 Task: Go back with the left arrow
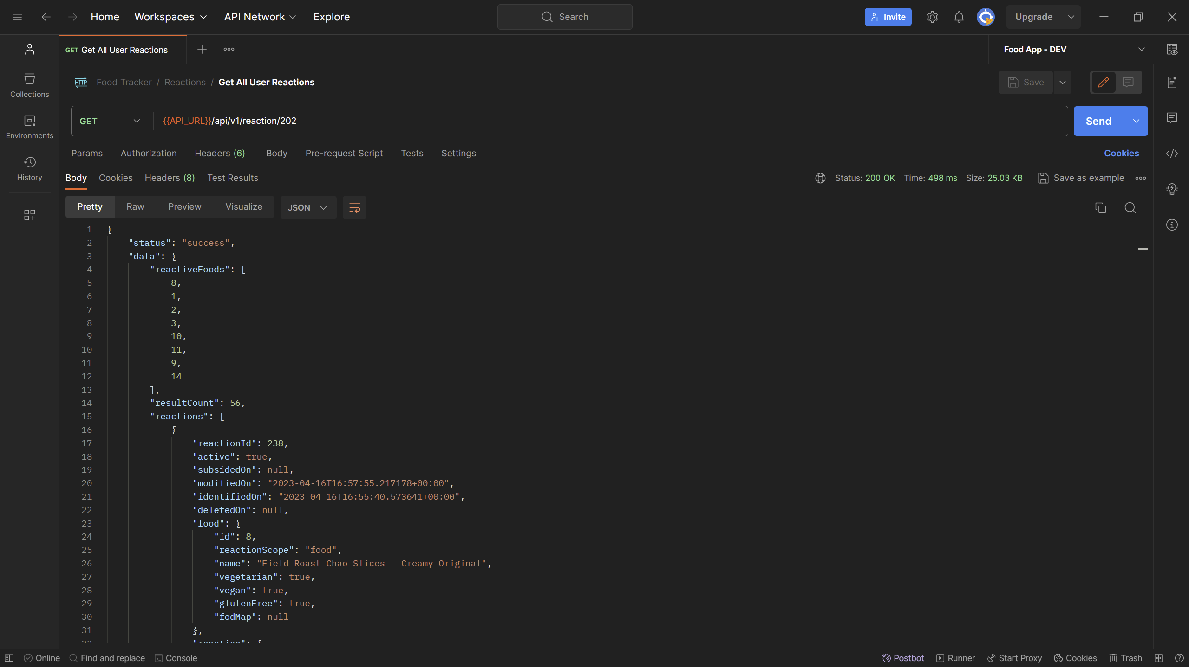pos(46,17)
